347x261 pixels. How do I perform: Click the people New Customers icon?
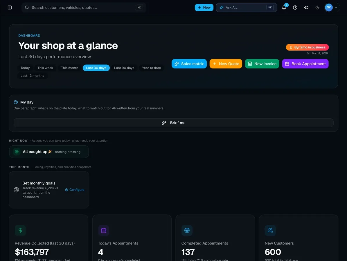click(x=270, y=231)
